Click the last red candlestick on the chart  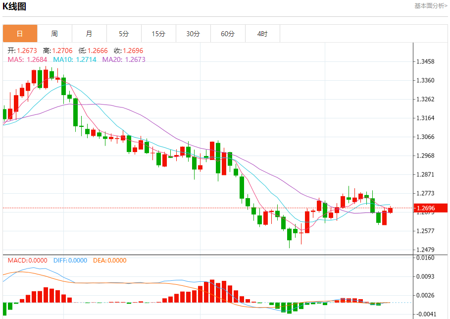[x=390, y=210]
